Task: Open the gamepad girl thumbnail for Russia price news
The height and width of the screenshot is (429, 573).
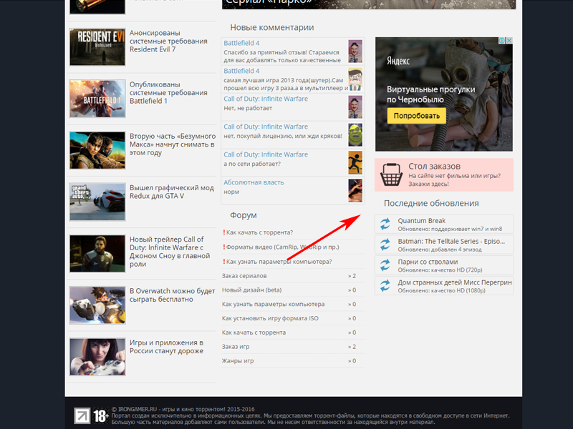Action: (97, 357)
